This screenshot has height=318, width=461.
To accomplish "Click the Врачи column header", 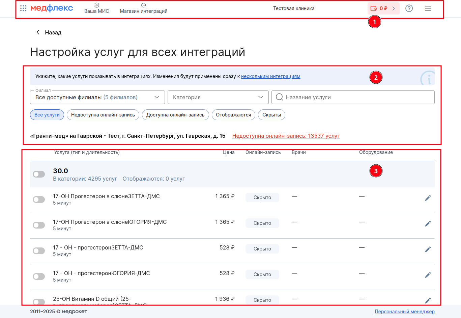I will pyautogui.click(x=299, y=152).
